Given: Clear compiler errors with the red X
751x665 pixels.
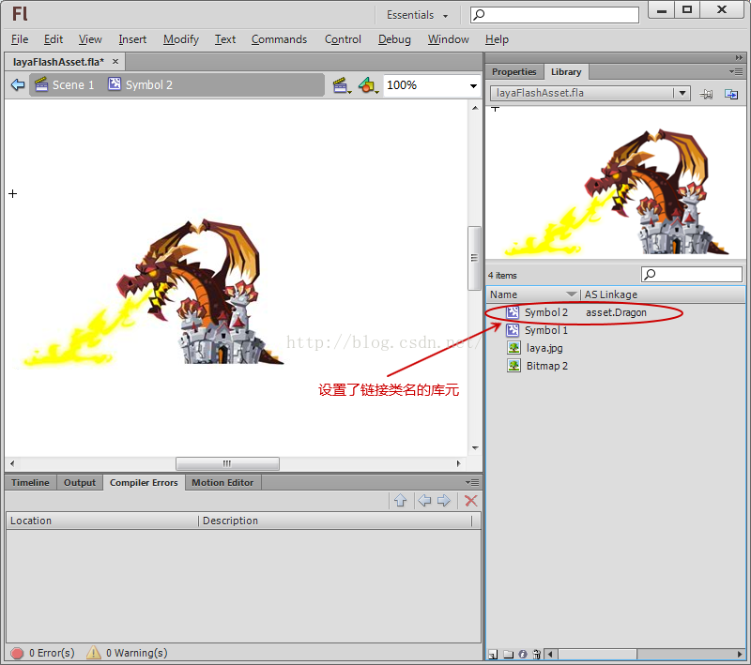Looking at the screenshot, I should click(x=471, y=501).
